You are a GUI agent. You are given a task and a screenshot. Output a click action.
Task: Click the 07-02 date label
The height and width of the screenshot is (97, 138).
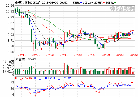point(50,55)
